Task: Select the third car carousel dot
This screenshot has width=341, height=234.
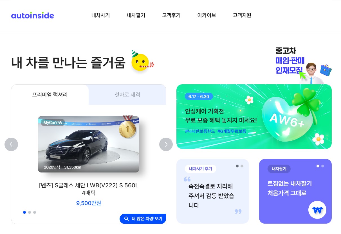Action: (x=35, y=212)
